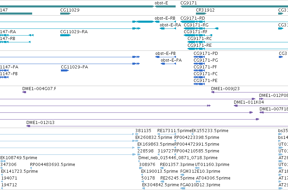Select the CG9171-PC protein label
288x190 pixels.
205,74
